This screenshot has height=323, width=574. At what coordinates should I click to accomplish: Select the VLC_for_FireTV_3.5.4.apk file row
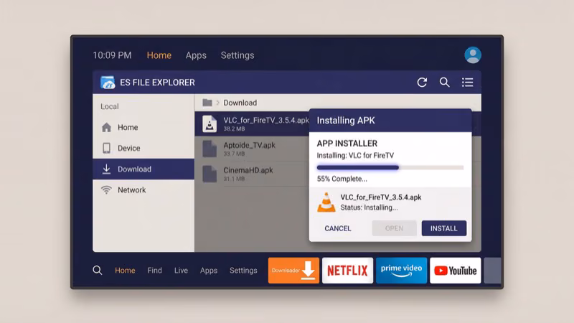pos(252,123)
